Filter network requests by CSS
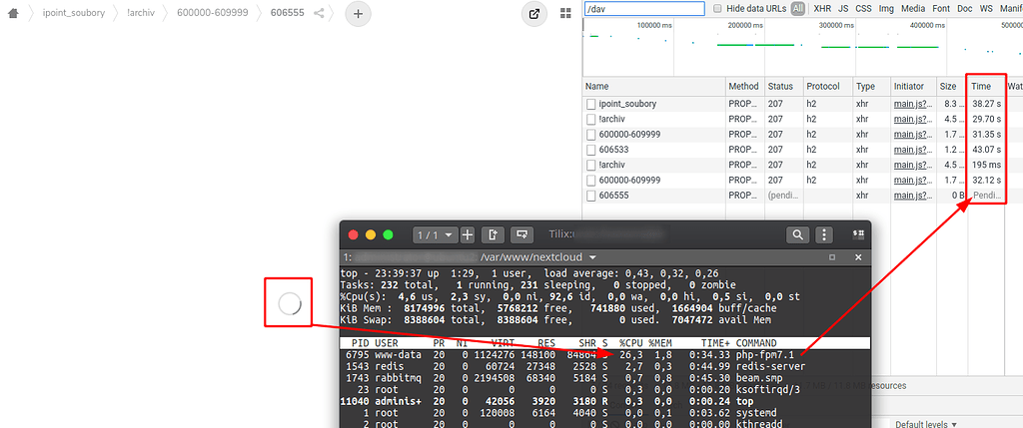 [863, 8]
